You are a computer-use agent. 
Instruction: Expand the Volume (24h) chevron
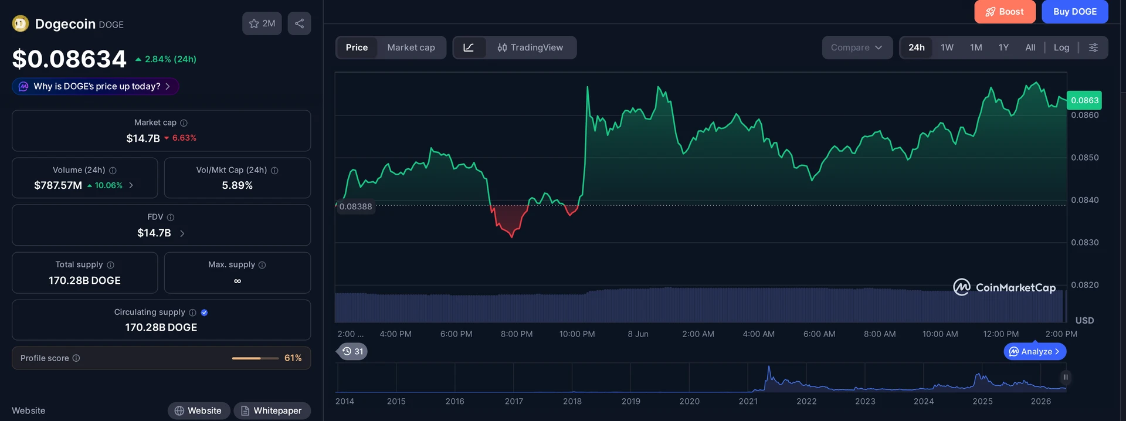131,185
